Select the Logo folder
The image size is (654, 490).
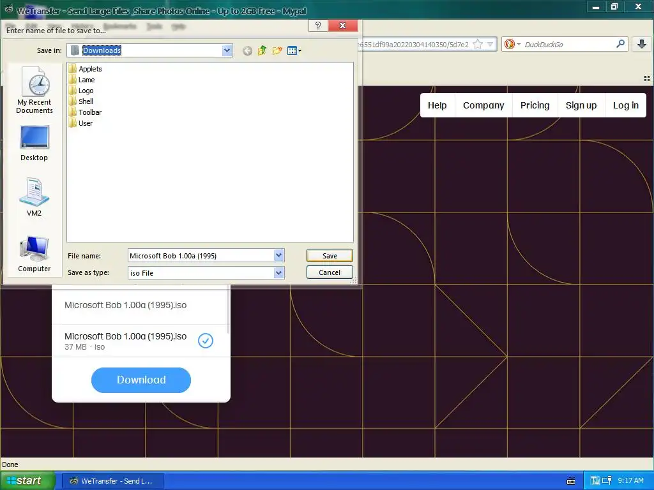81,91
